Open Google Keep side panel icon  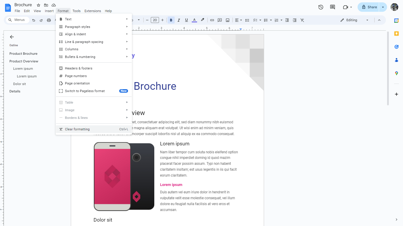(397, 34)
